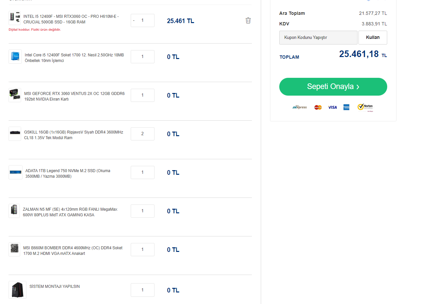The height and width of the screenshot is (304, 442).
Task: Click the Kupon Kodunu Yapıştır coupon field
Action: pyautogui.click(x=318, y=38)
